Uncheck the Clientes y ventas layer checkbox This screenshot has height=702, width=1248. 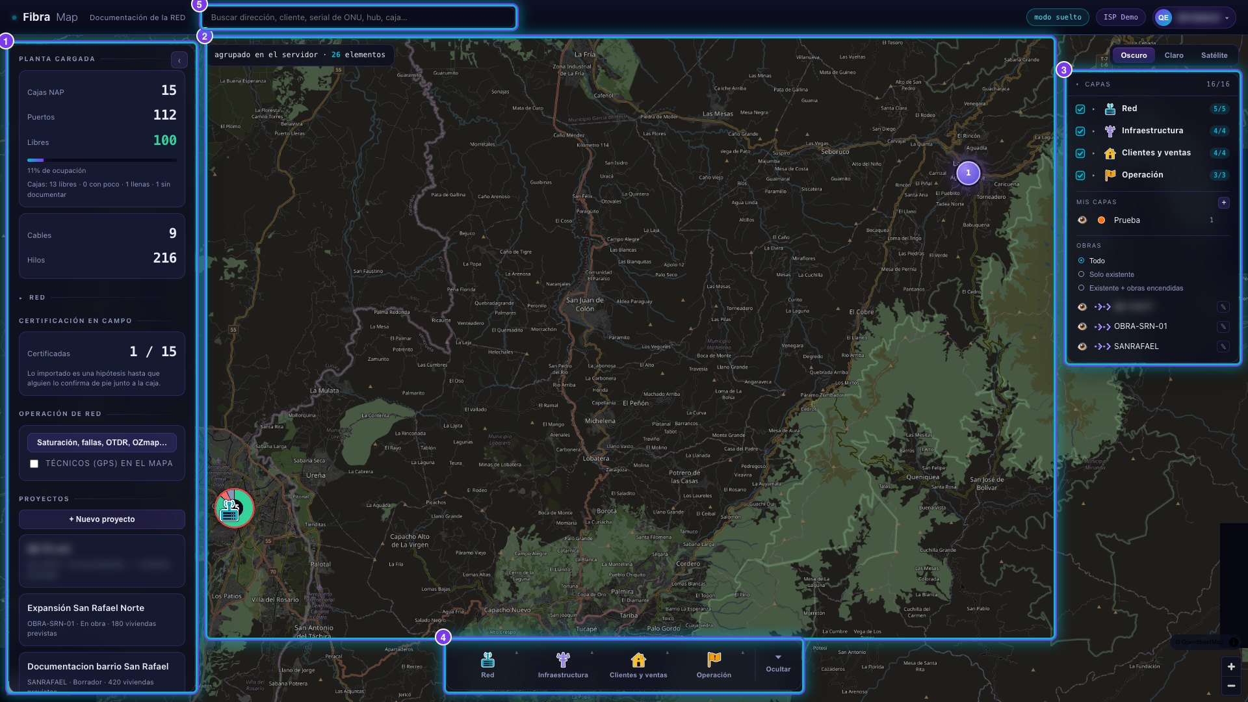click(1080, 153)
